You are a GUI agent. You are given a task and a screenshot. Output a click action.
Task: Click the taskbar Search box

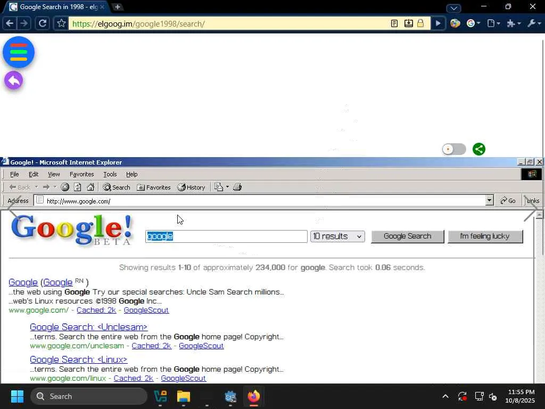click(89, 396)
